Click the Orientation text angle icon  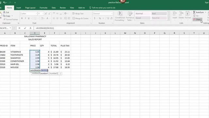coord(65,13)
